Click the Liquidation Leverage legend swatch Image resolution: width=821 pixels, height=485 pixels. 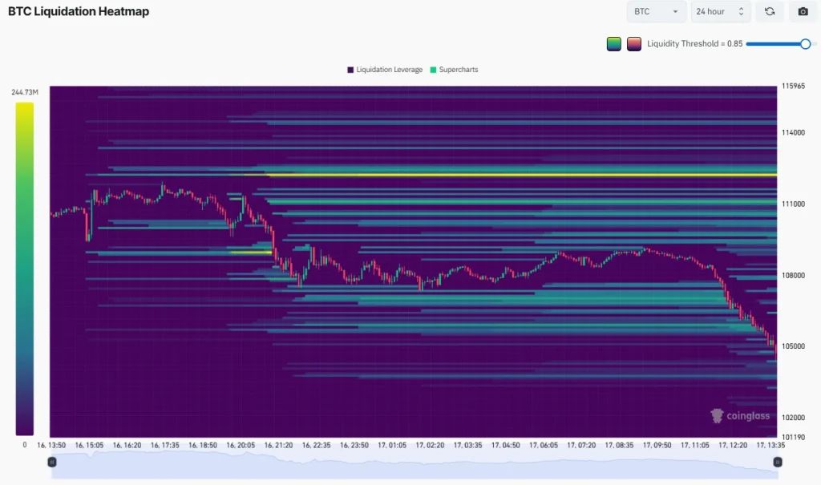tap(350, 70)
